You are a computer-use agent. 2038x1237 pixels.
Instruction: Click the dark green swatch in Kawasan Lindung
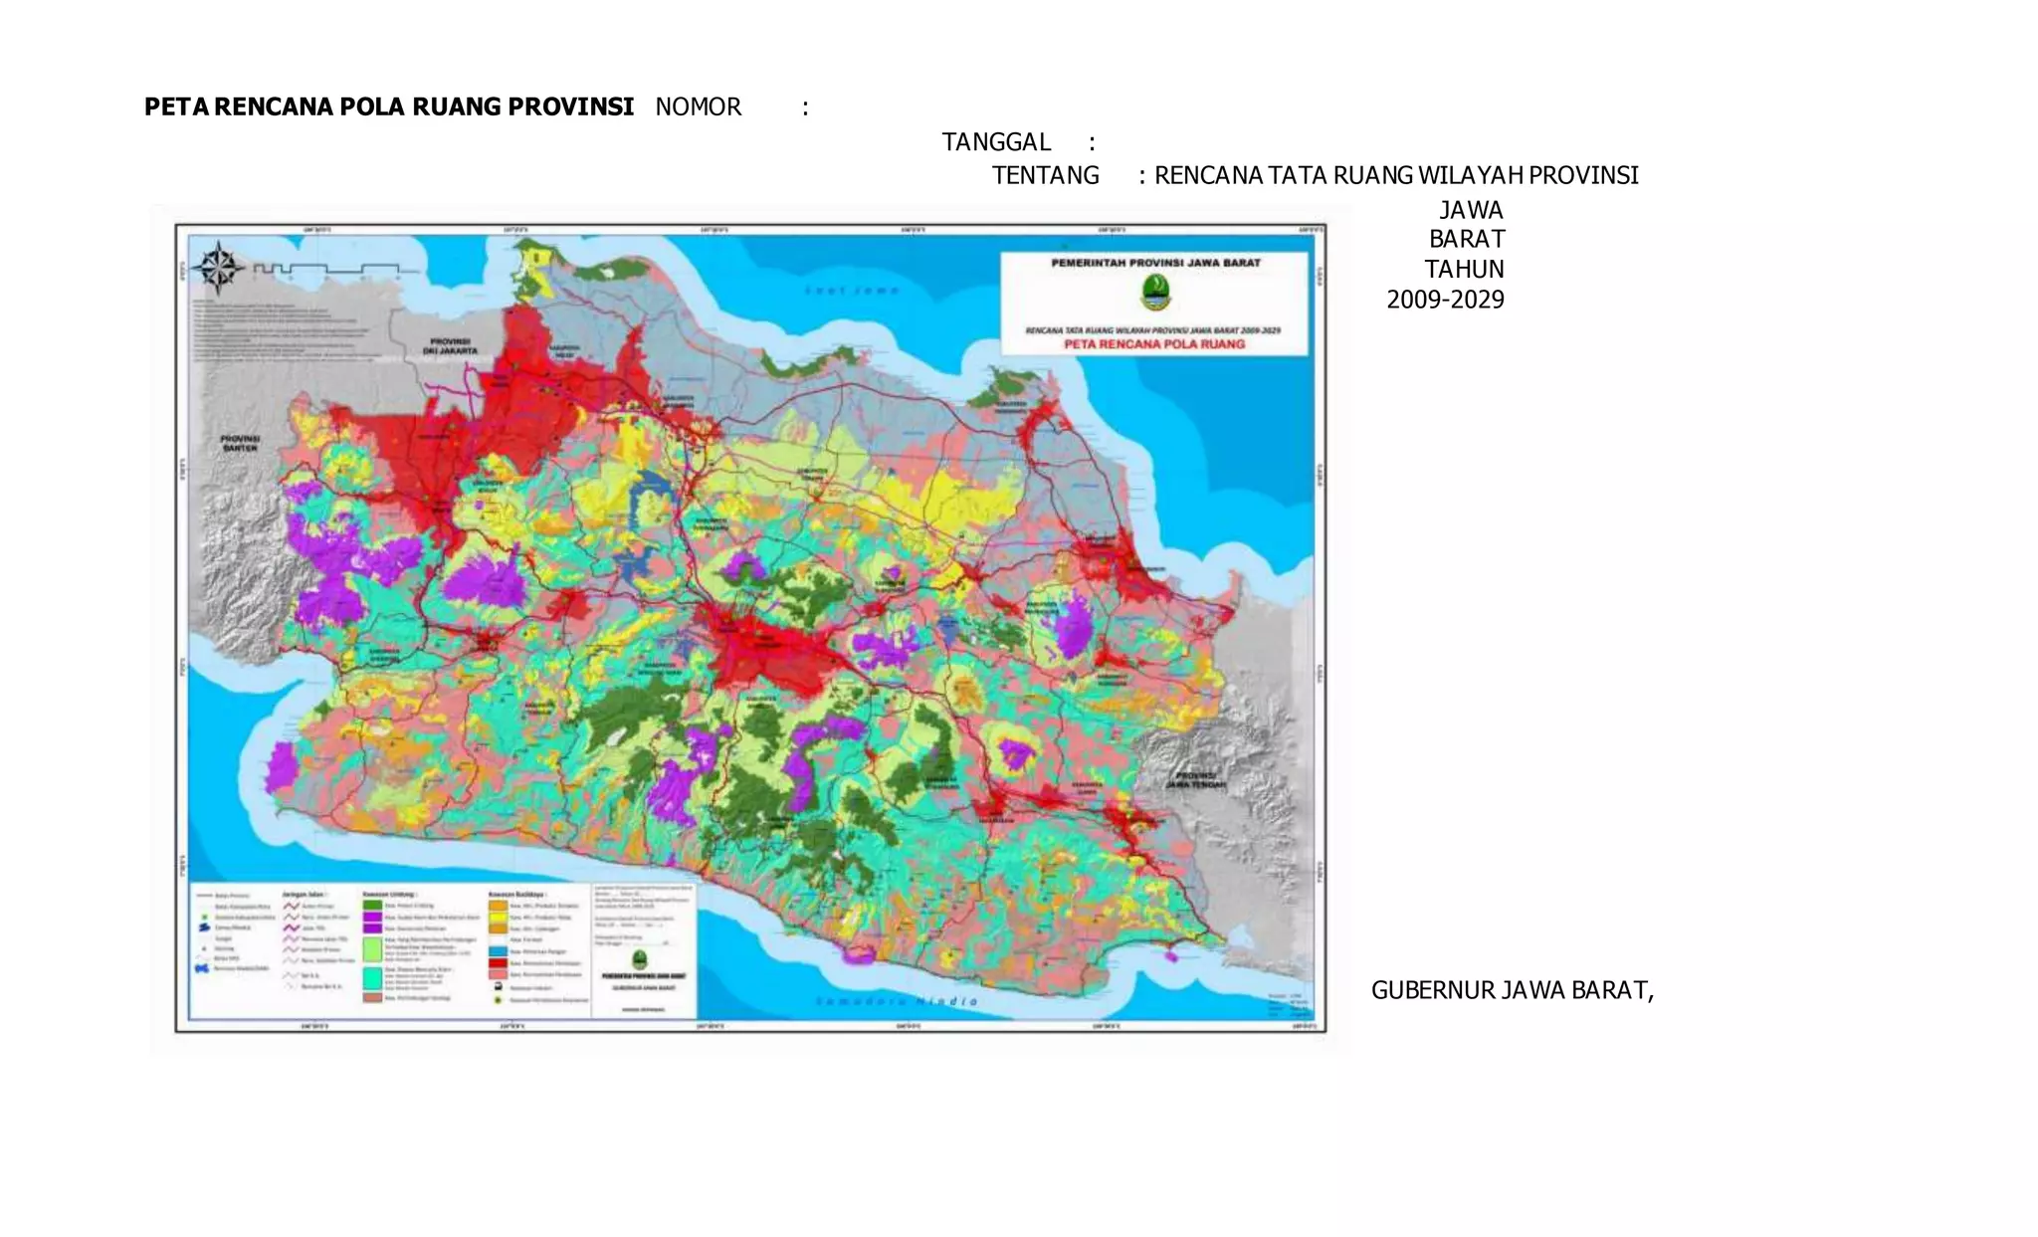[372, 905]
